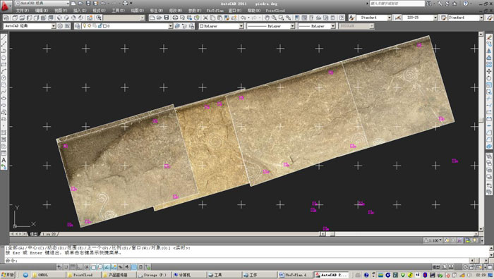
Task: Switch to PhoToPlan 4 taskbar window
Action: (x=295, y=275)
